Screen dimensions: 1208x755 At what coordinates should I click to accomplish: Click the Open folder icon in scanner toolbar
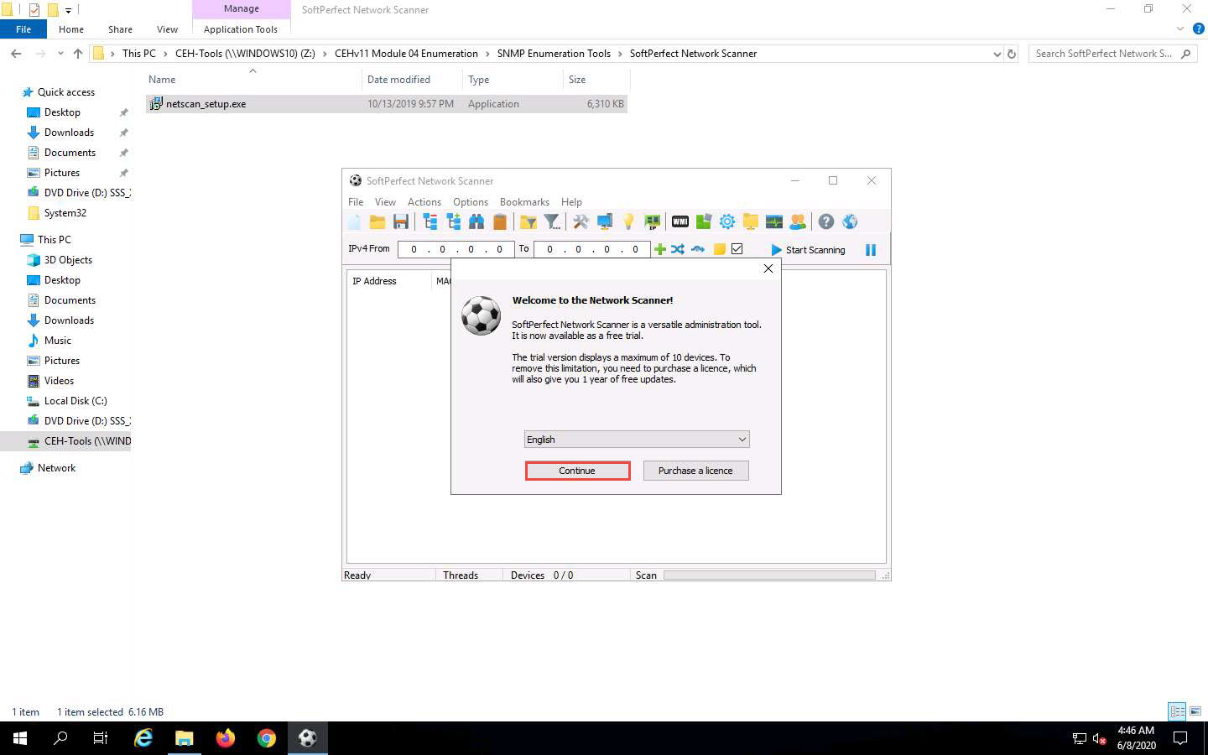click(x=377, y=221)
